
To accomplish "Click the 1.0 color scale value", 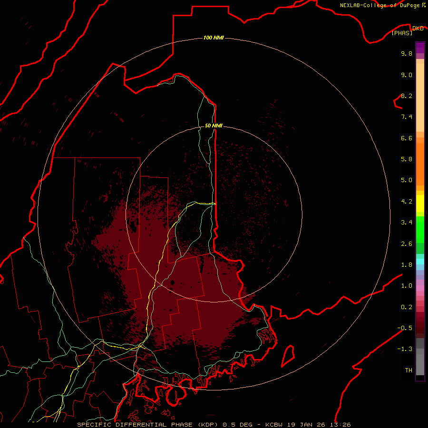I will [x=407, y=286].
